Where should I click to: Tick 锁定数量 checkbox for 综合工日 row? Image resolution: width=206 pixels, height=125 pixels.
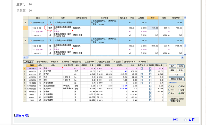point(150,71)
